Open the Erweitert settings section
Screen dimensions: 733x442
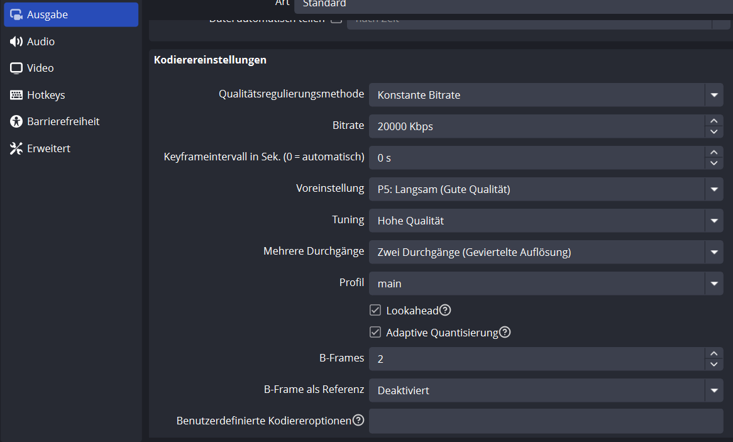click(71, 148)
